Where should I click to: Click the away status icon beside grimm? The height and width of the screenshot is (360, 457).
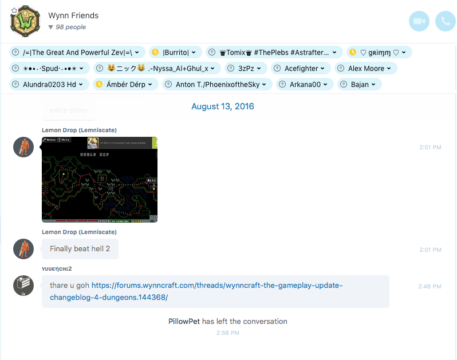coord(353,52)
